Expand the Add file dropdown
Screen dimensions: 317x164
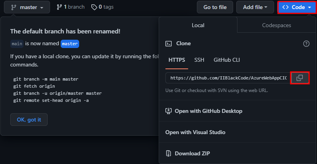[255, 7]
